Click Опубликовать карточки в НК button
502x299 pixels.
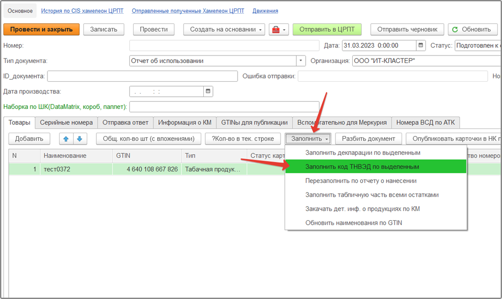pos(454,139)
